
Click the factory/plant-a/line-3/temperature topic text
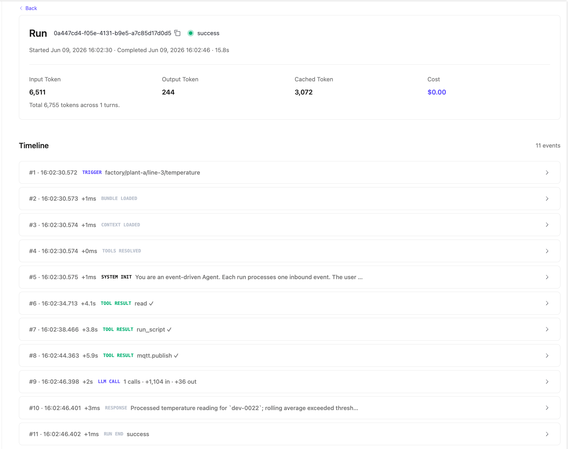152,172
